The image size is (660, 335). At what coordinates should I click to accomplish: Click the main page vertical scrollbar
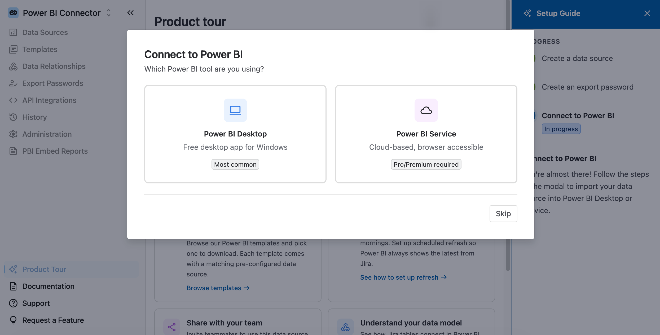pyautogui.click(x=508, y=135)
